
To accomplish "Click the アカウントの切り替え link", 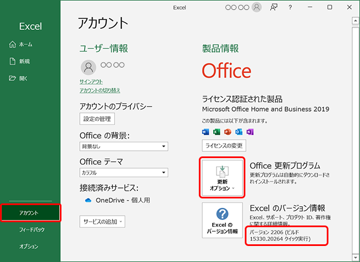I will click(100, 91).
